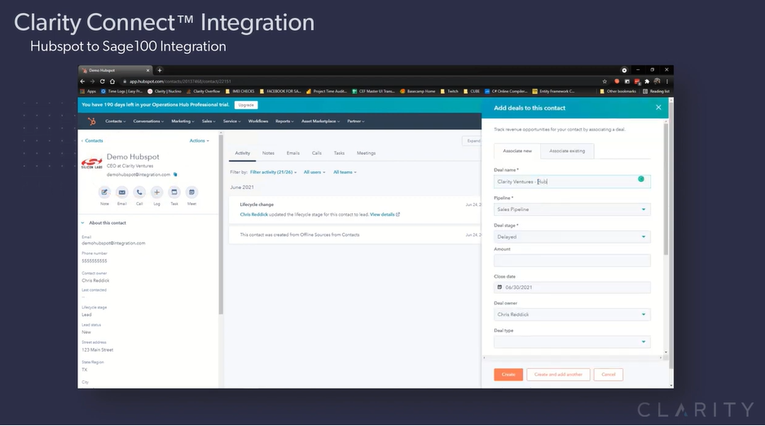Open the Service menu
The width and height of the screenshot is (765, 426).
click(x=231, y=121)
